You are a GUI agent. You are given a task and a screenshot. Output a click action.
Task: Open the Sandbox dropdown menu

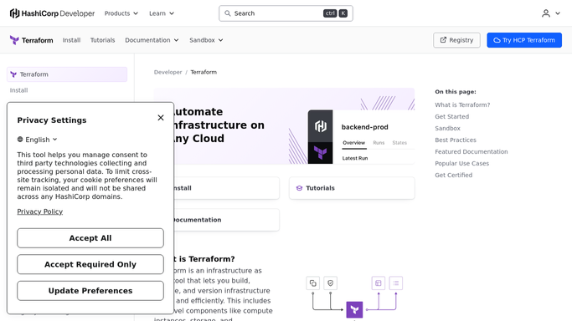point(206,40)
